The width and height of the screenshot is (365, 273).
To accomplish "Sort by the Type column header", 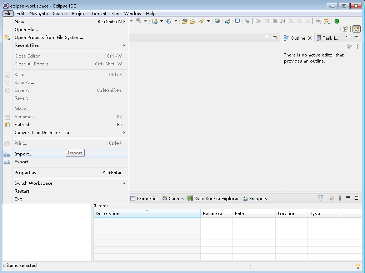I will [x=324, y=214].
